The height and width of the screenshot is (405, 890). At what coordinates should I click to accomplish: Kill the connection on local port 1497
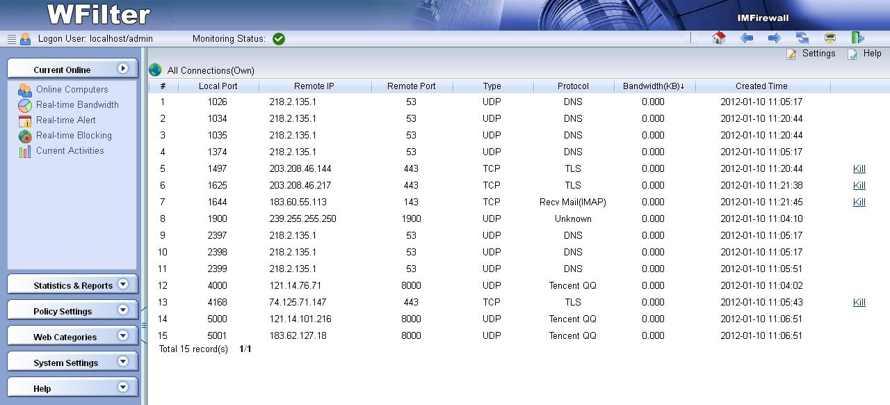[859, 169]
